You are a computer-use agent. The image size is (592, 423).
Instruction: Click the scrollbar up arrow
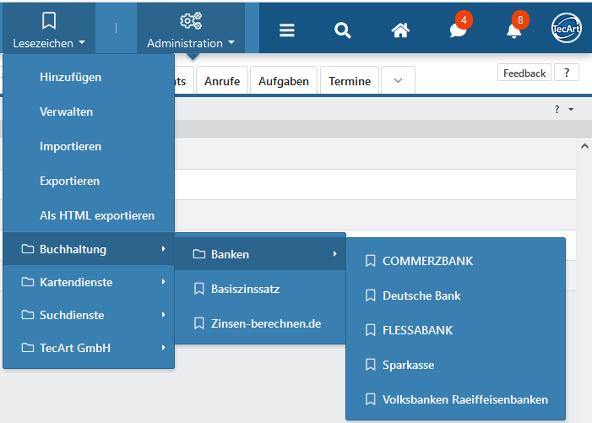(584, 146)
